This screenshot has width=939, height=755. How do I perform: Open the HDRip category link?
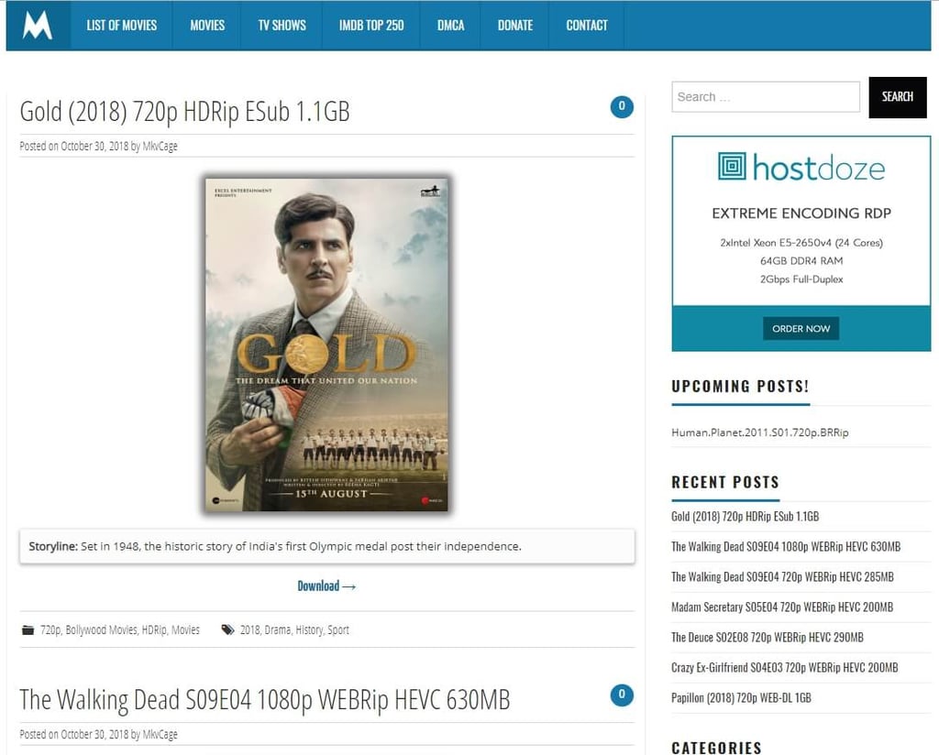154,630
